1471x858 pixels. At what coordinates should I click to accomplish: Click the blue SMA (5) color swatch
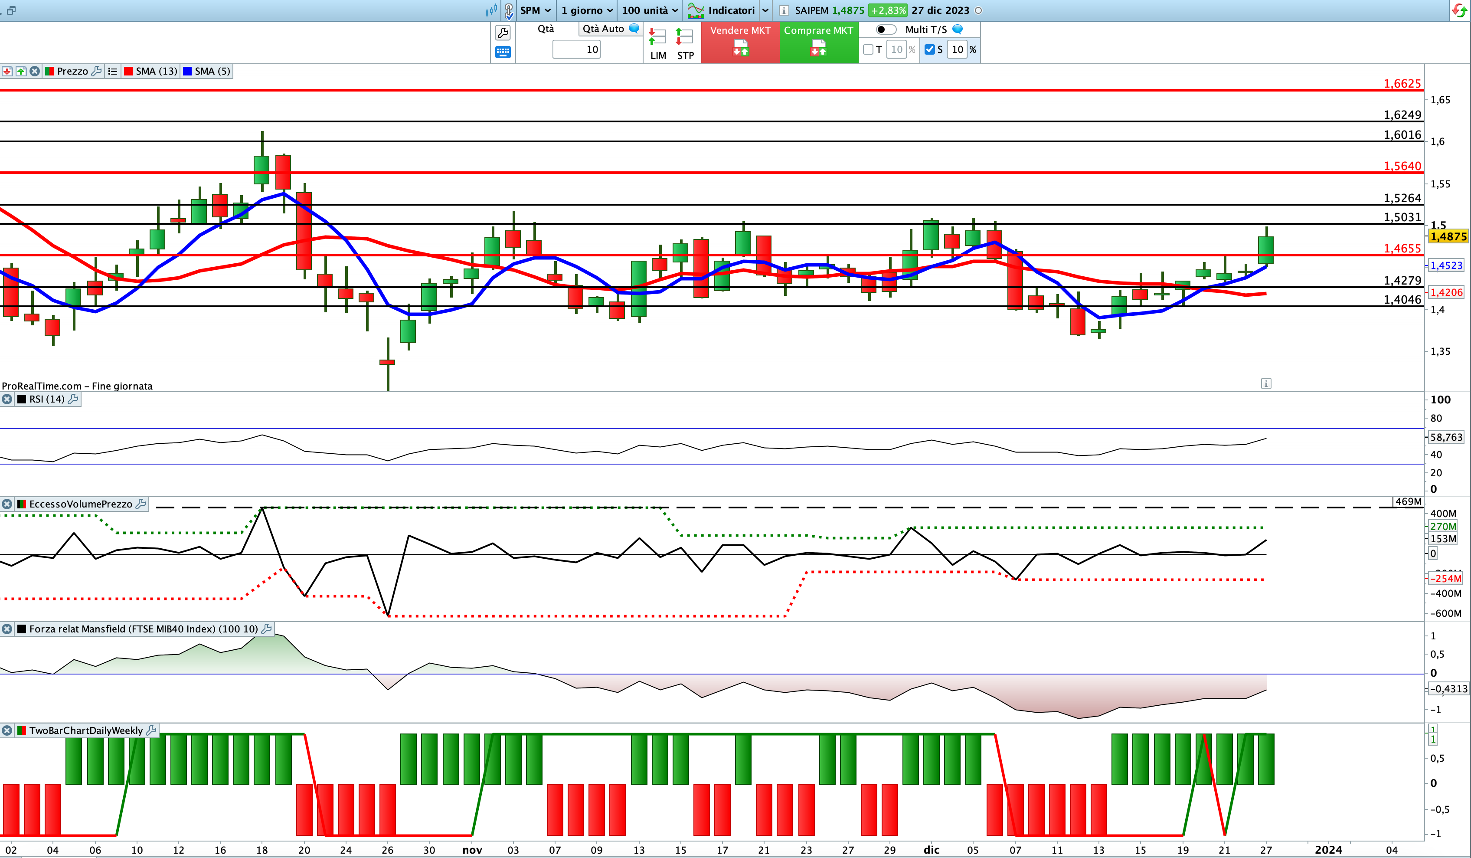click(187, 71)
